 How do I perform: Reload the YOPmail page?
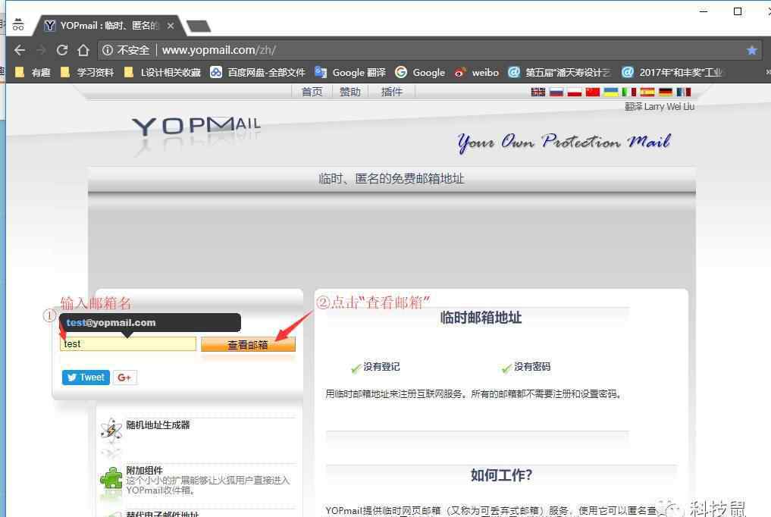point(62,49)
